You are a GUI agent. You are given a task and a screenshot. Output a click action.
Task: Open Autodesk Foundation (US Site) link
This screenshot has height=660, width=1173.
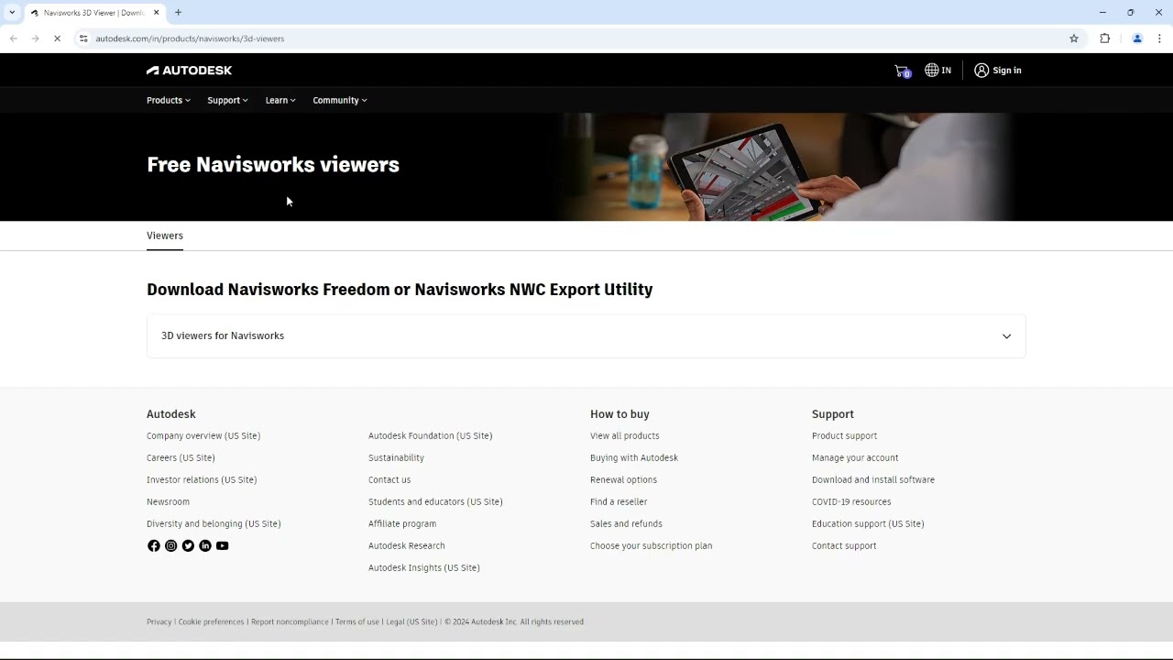coord(430,436)
